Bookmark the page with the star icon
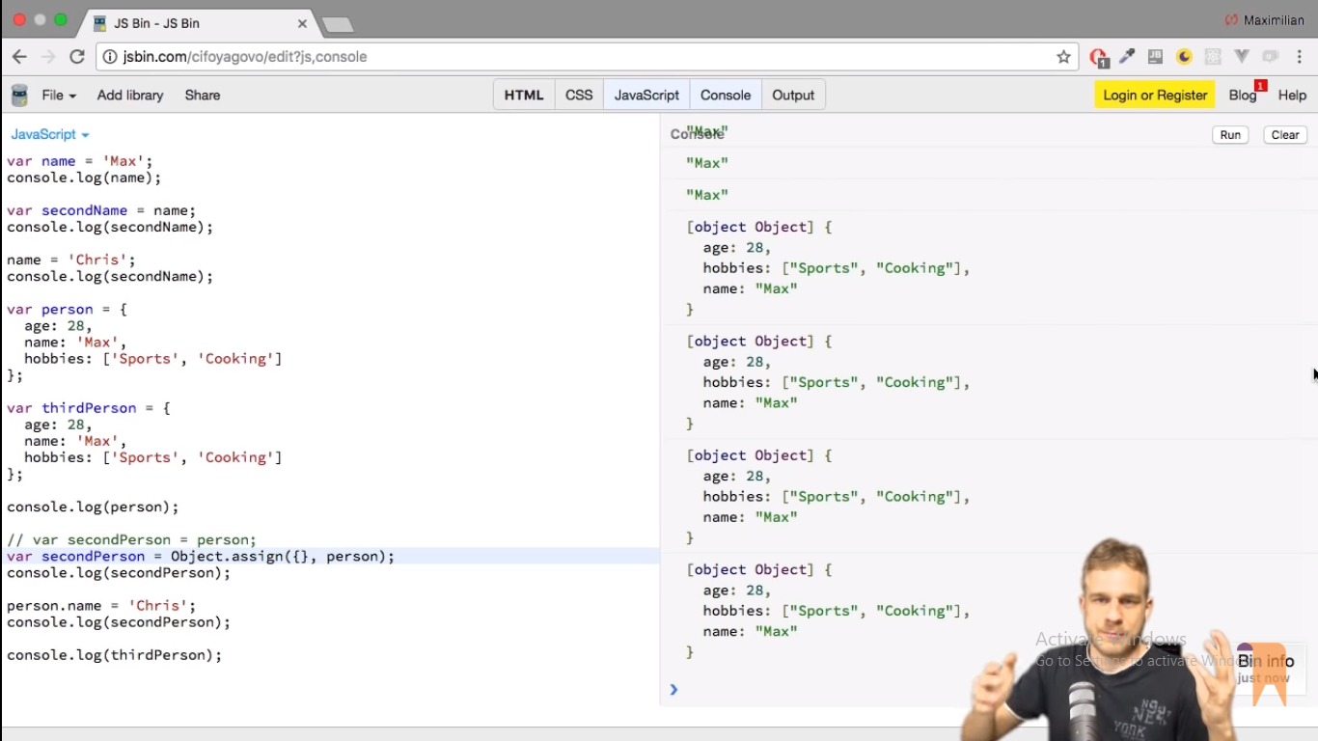 pyautogui.click(x=1063, y=57)
